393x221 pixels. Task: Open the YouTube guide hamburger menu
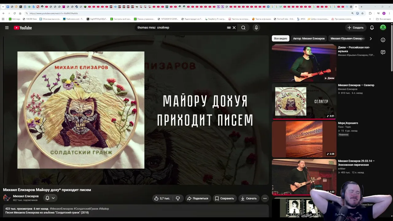7,28
